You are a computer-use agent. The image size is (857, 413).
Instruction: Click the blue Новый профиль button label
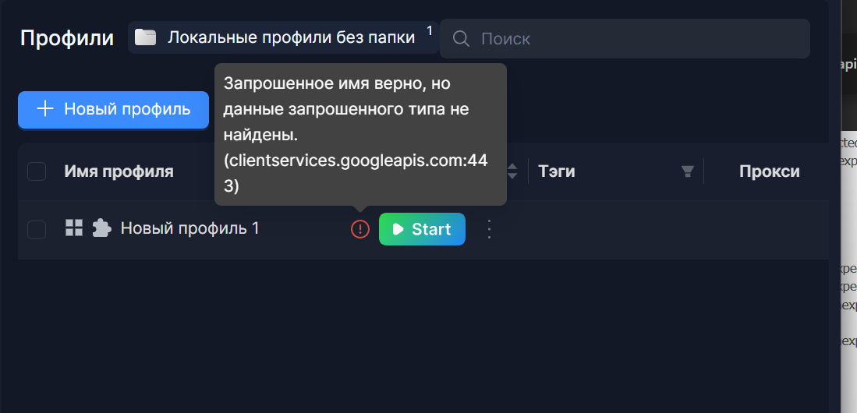pos(127,109)
